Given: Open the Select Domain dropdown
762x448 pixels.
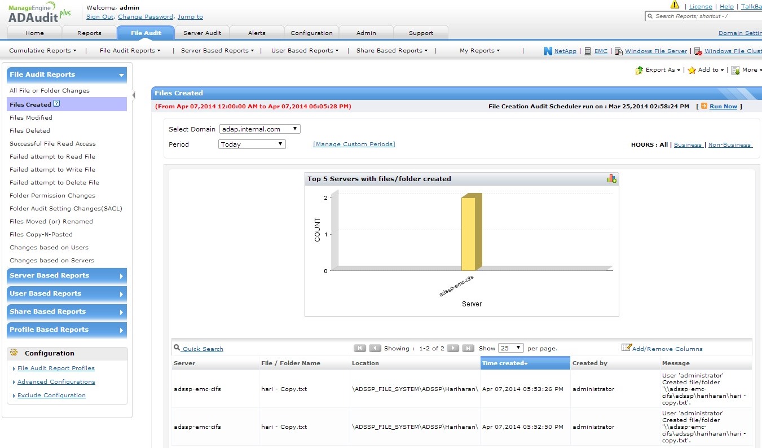Looking at the screenshot, I should [259, 129].
